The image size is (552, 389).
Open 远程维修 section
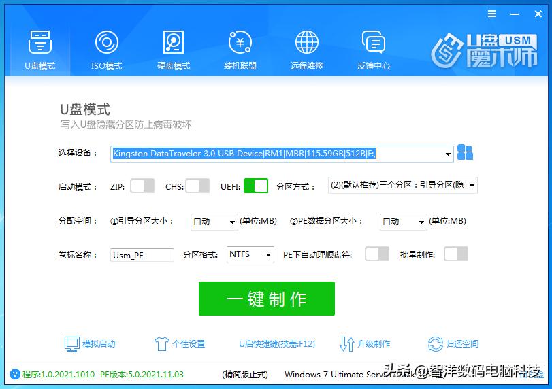[306, 50]
